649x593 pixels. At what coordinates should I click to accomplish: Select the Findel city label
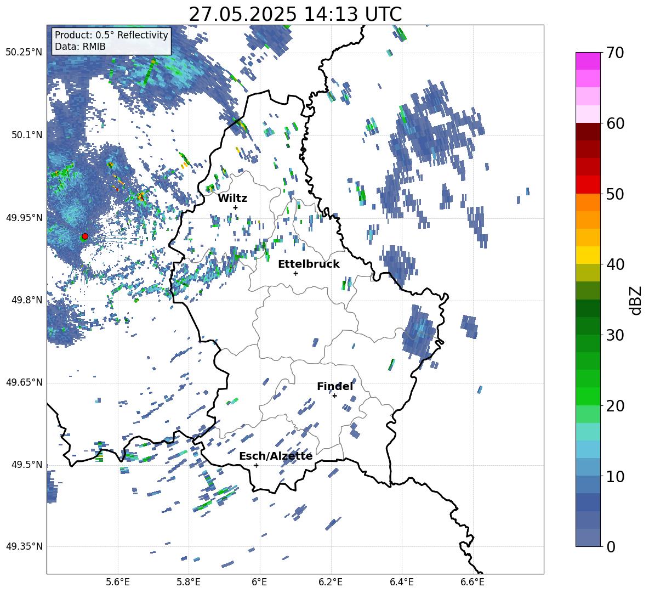click(335, 386)
